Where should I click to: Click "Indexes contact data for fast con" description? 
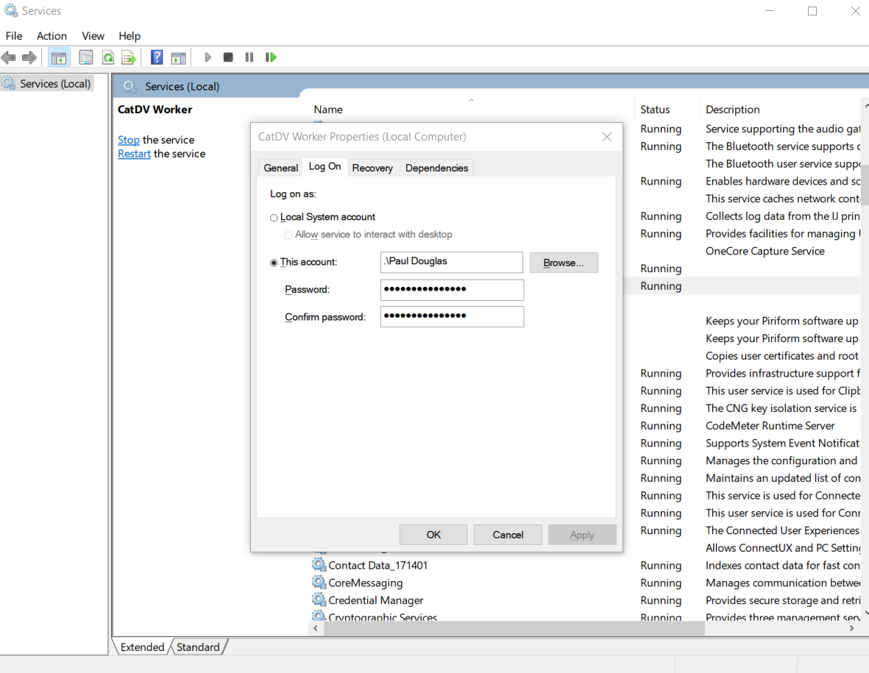point(783,565)
